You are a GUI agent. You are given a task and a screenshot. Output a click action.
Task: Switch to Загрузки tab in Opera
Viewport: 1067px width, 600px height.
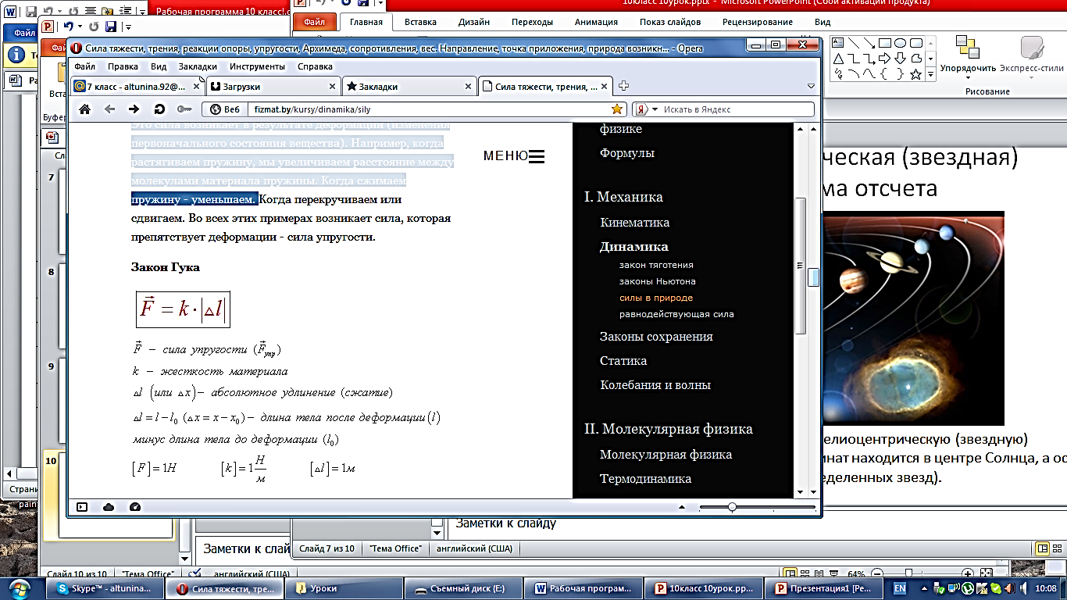[274, 87]
